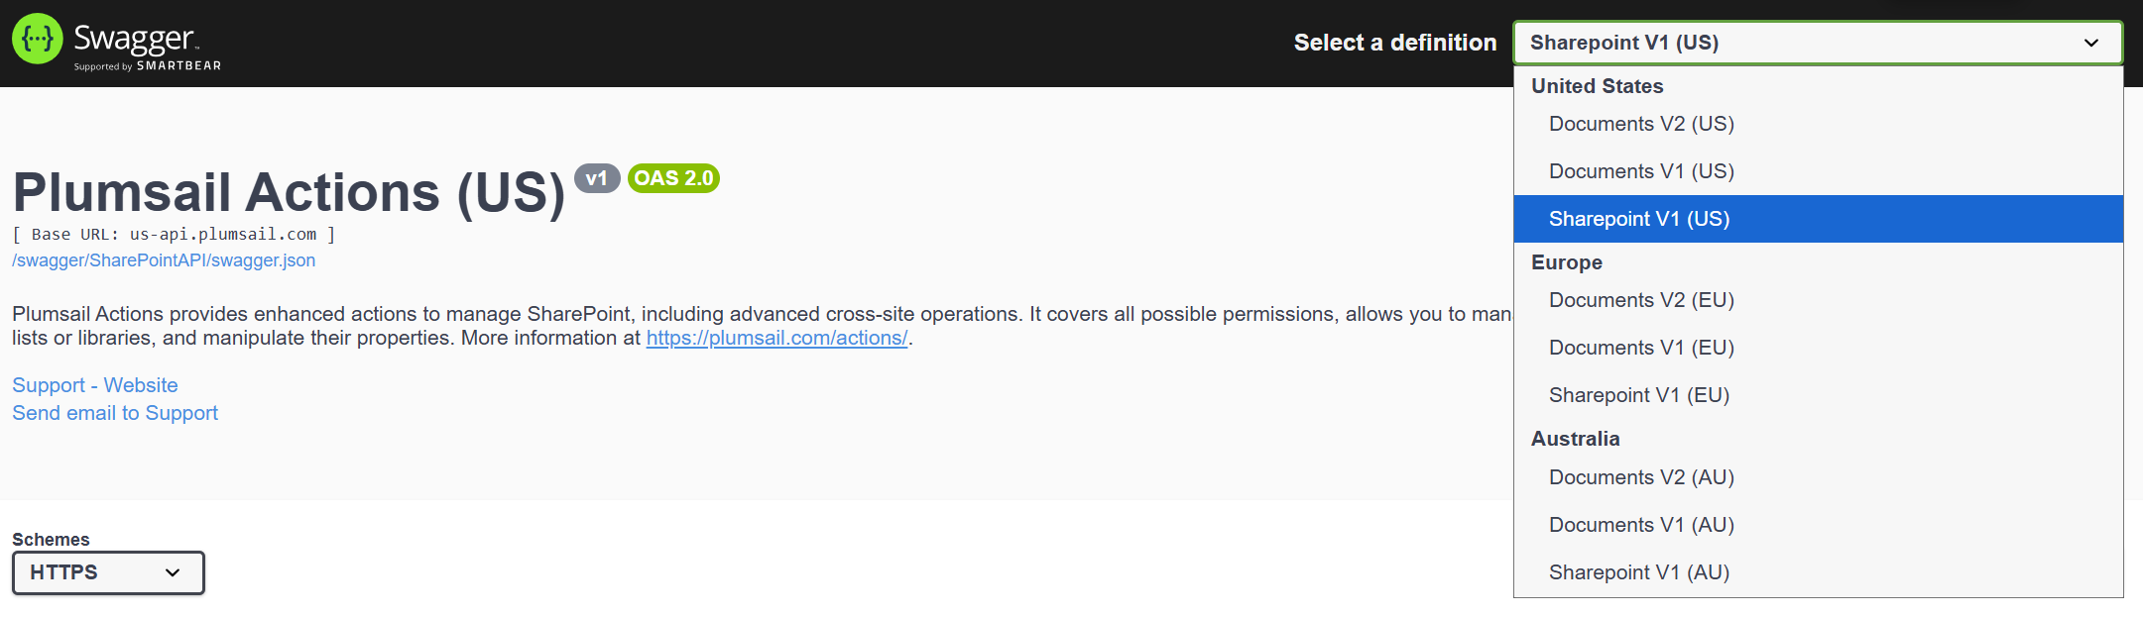Open the plumsail.com/actions hyperlink
This screenshot has height=617, width=2143.
click(776, 337)
